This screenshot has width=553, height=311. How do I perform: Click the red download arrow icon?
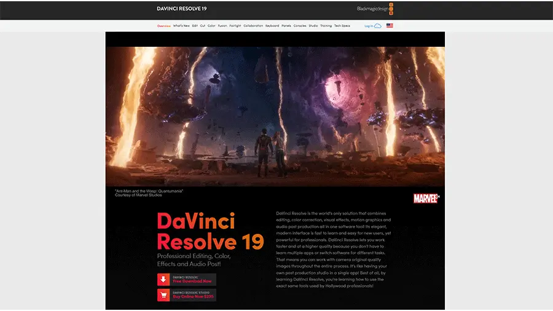163,280
